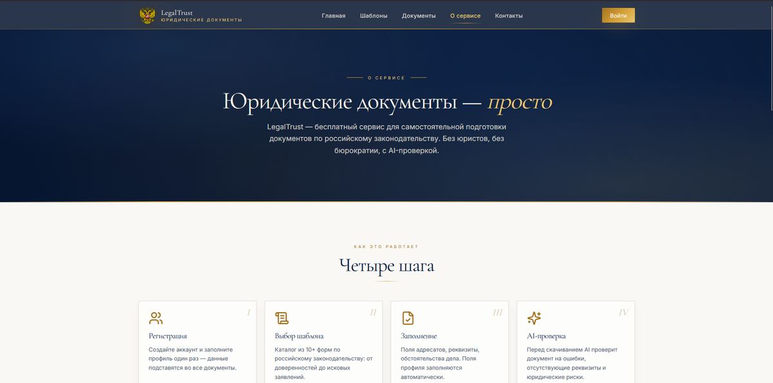Click the Регистрация users icon
This screenshot has width=773, height=383.
(156, 318)
